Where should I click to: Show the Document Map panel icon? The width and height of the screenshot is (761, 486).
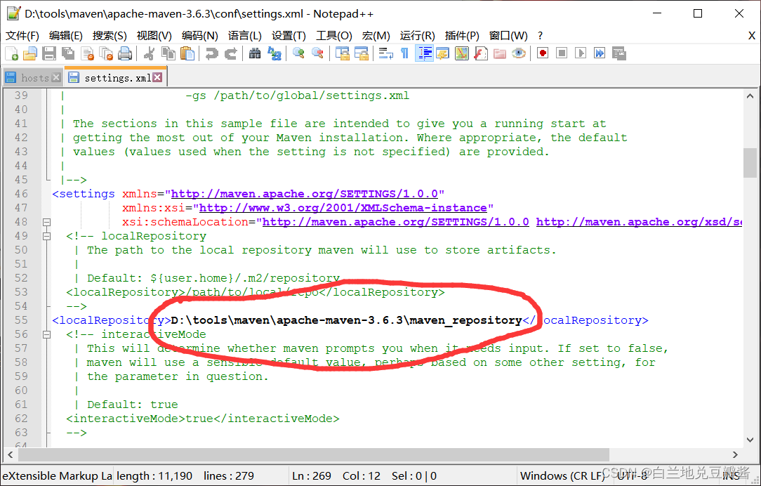[x=461, y=53]
